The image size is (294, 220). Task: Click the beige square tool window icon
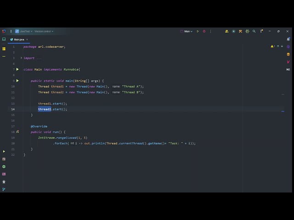click(4, 159)
